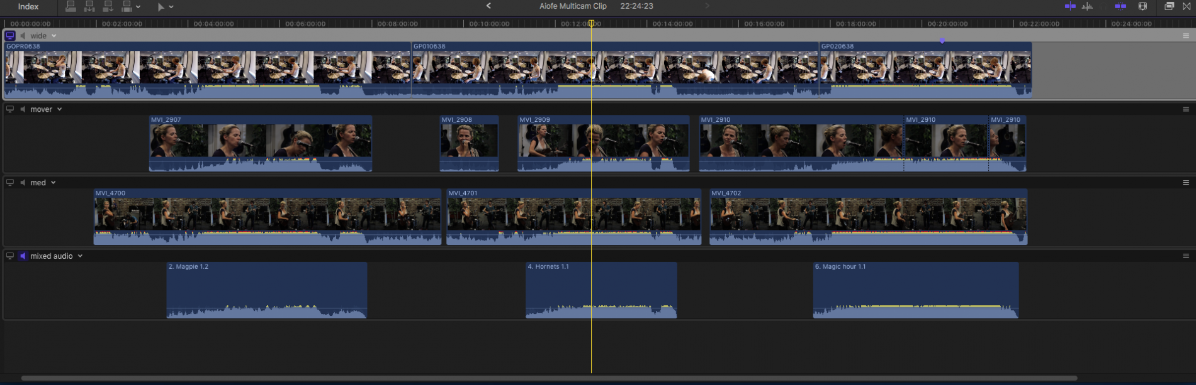Enable audio monitoring for the med angle
Viewport: 1196px width, 385px height.
tap(23, 183)
